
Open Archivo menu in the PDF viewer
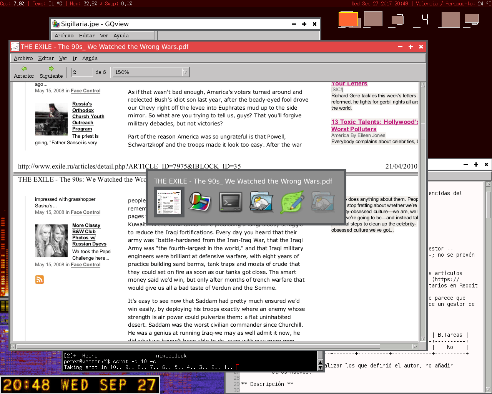tap(23, 58)
